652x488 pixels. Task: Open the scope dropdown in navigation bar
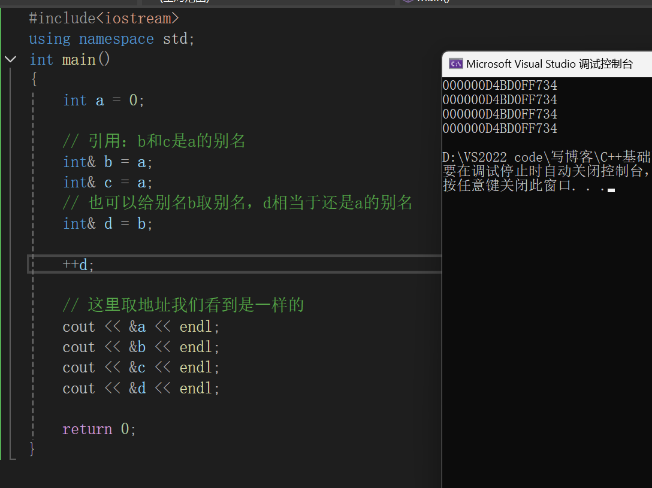[268, 2]
